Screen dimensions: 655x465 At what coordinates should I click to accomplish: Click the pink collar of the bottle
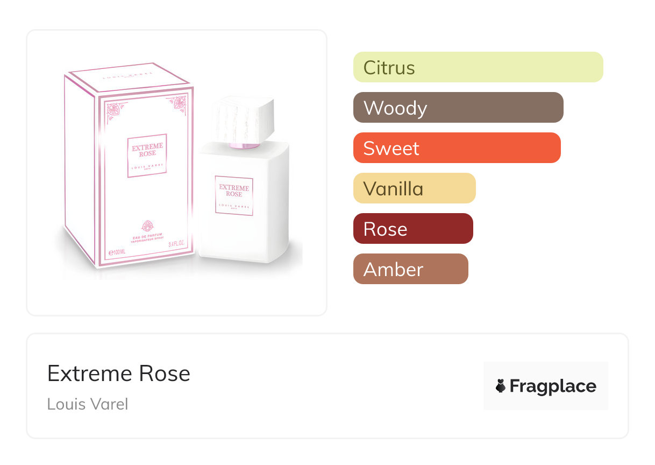(x=245, y=145)
